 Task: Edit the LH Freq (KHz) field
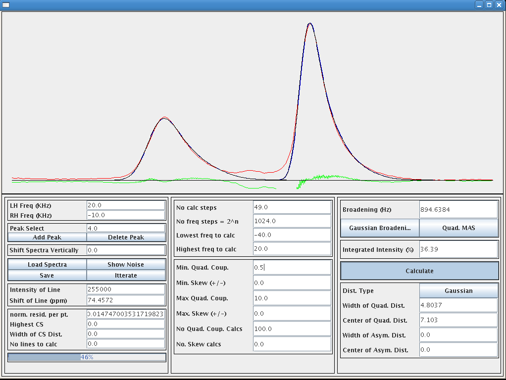(x=126, y=205)
